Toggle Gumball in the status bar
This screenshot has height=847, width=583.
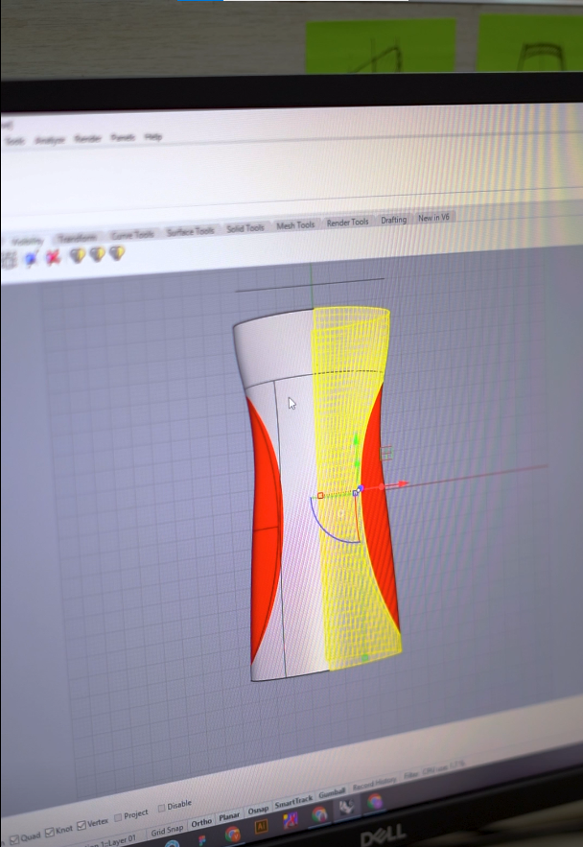pos(332,792)
